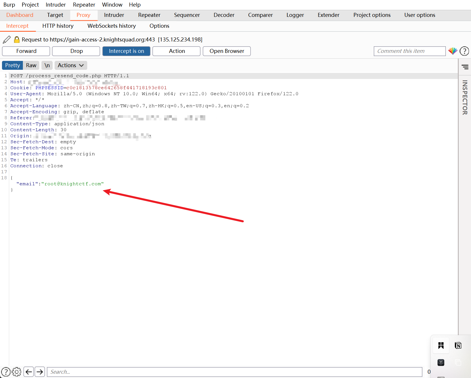
Task: Open the Project menu
Action: tap(30, 5)
